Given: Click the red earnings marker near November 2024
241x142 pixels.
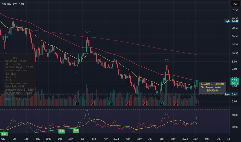Looking at the screenshot, I should [x=176, y=103].
